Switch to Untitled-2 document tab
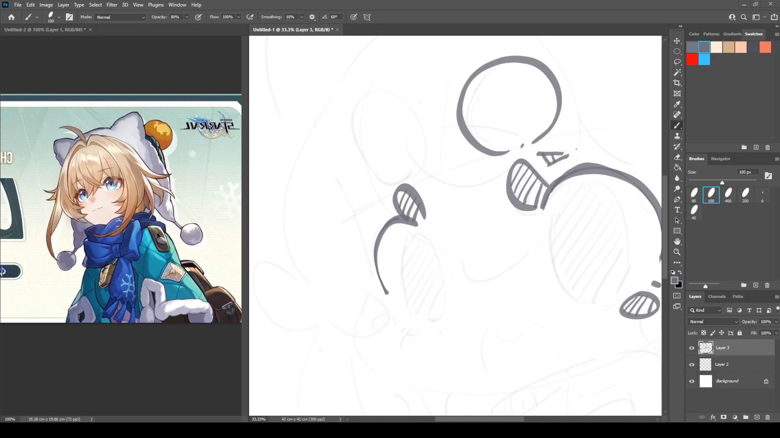This screenshot has width=780, height=438. click(x=45, y=30)
